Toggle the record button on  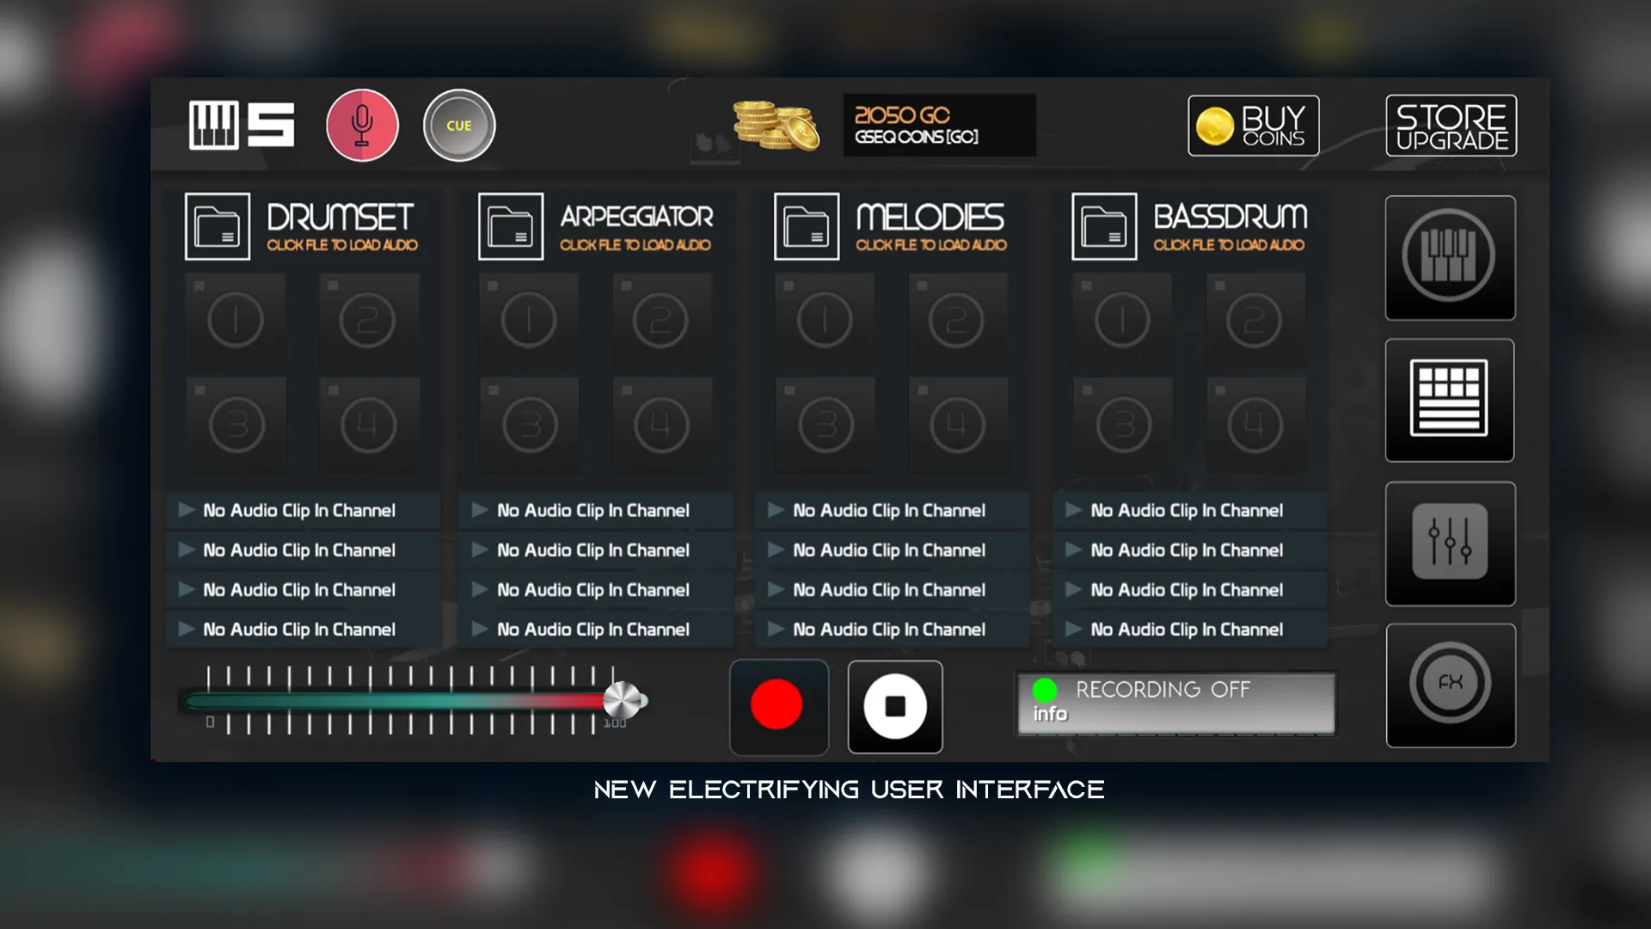(778, 705)
